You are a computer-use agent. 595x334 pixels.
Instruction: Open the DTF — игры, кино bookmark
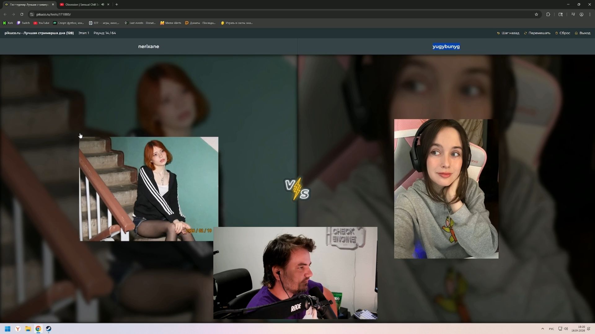(x=104, y=23)
